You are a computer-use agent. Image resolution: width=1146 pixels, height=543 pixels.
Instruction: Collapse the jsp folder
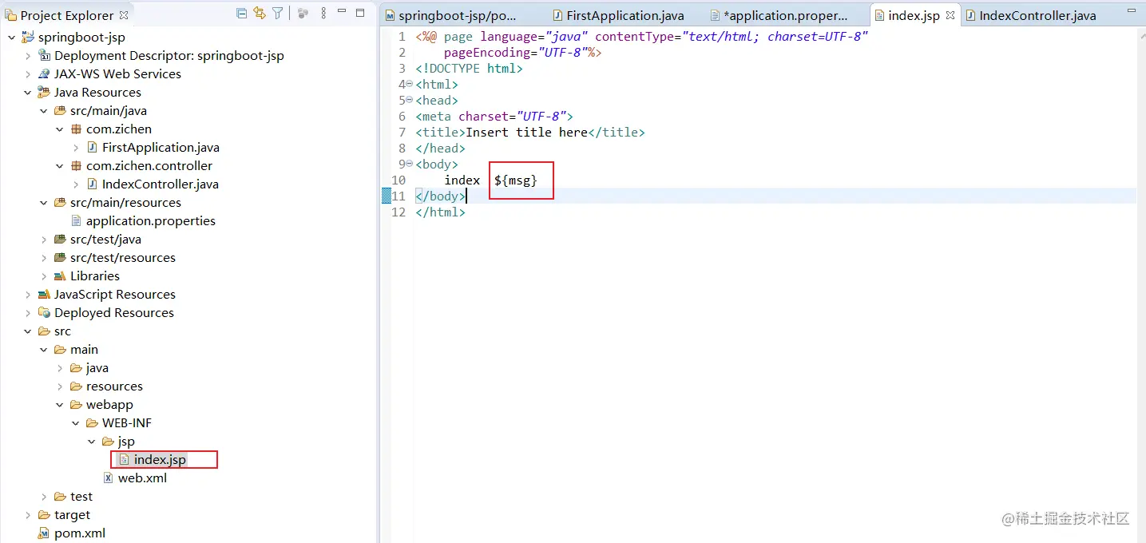[92, 442]
